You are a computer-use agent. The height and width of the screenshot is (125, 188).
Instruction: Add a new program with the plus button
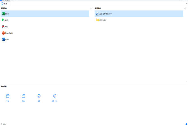point(91,8)
